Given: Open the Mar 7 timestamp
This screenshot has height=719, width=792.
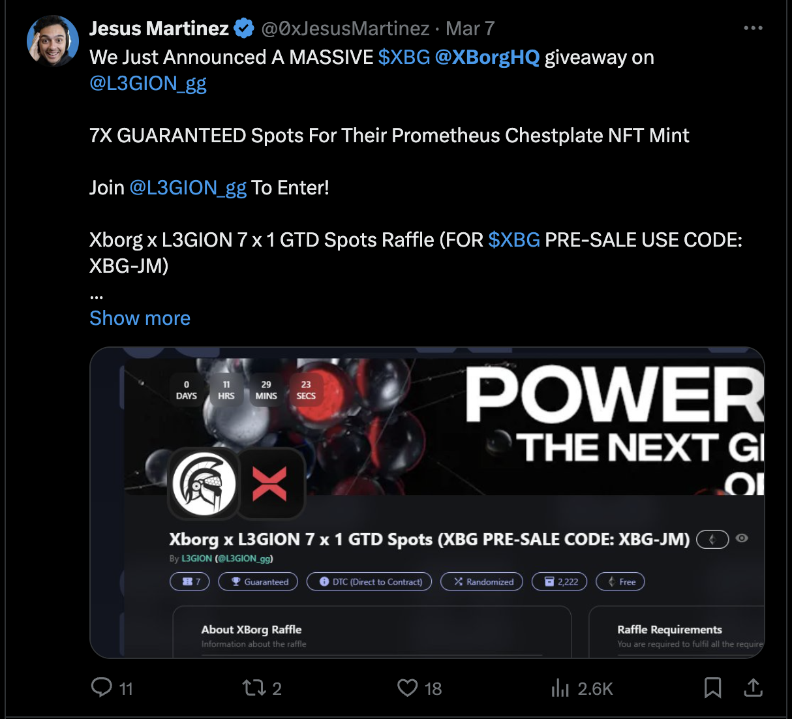Looking at the screenshot, I should pyautogui.click(x=470, y=28).
